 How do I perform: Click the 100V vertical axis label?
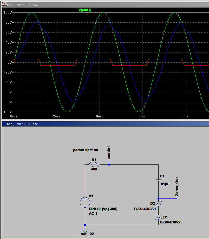[x=8, y=12]
